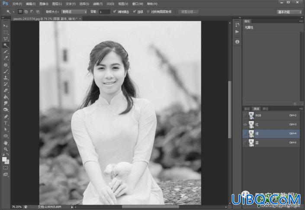Select the Eraser tool

[6, 91]
